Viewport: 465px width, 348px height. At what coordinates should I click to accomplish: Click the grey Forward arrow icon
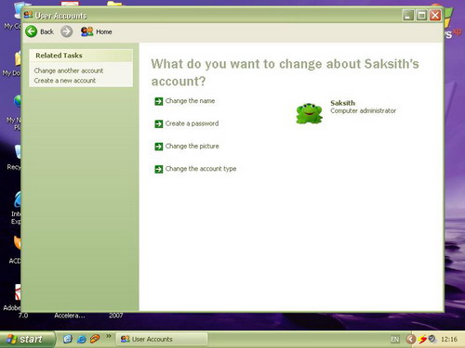pos(66,32)
